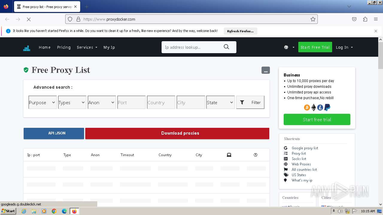This screenshot has width=383, height=215.
Task: Open the globe language selector
Action: 289,47
